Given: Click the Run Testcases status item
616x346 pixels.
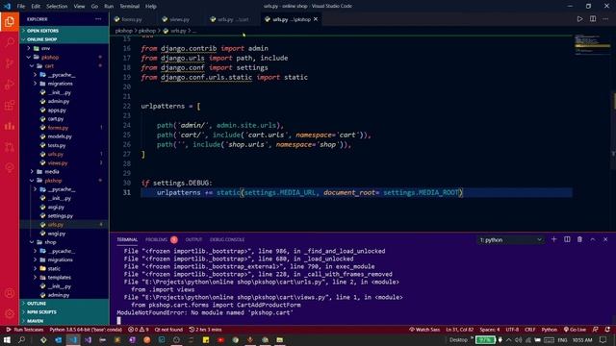Looking at the screenshot, I should pyautogui.click(x=25, y=330).
